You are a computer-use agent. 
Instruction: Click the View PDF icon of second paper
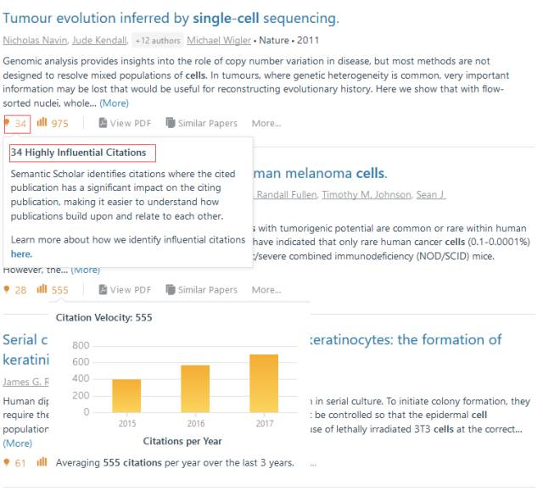click(104, 290)
